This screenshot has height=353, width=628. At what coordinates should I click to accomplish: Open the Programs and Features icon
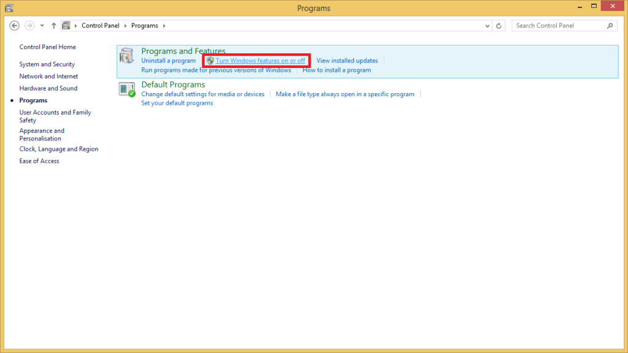tap(127, 56)
